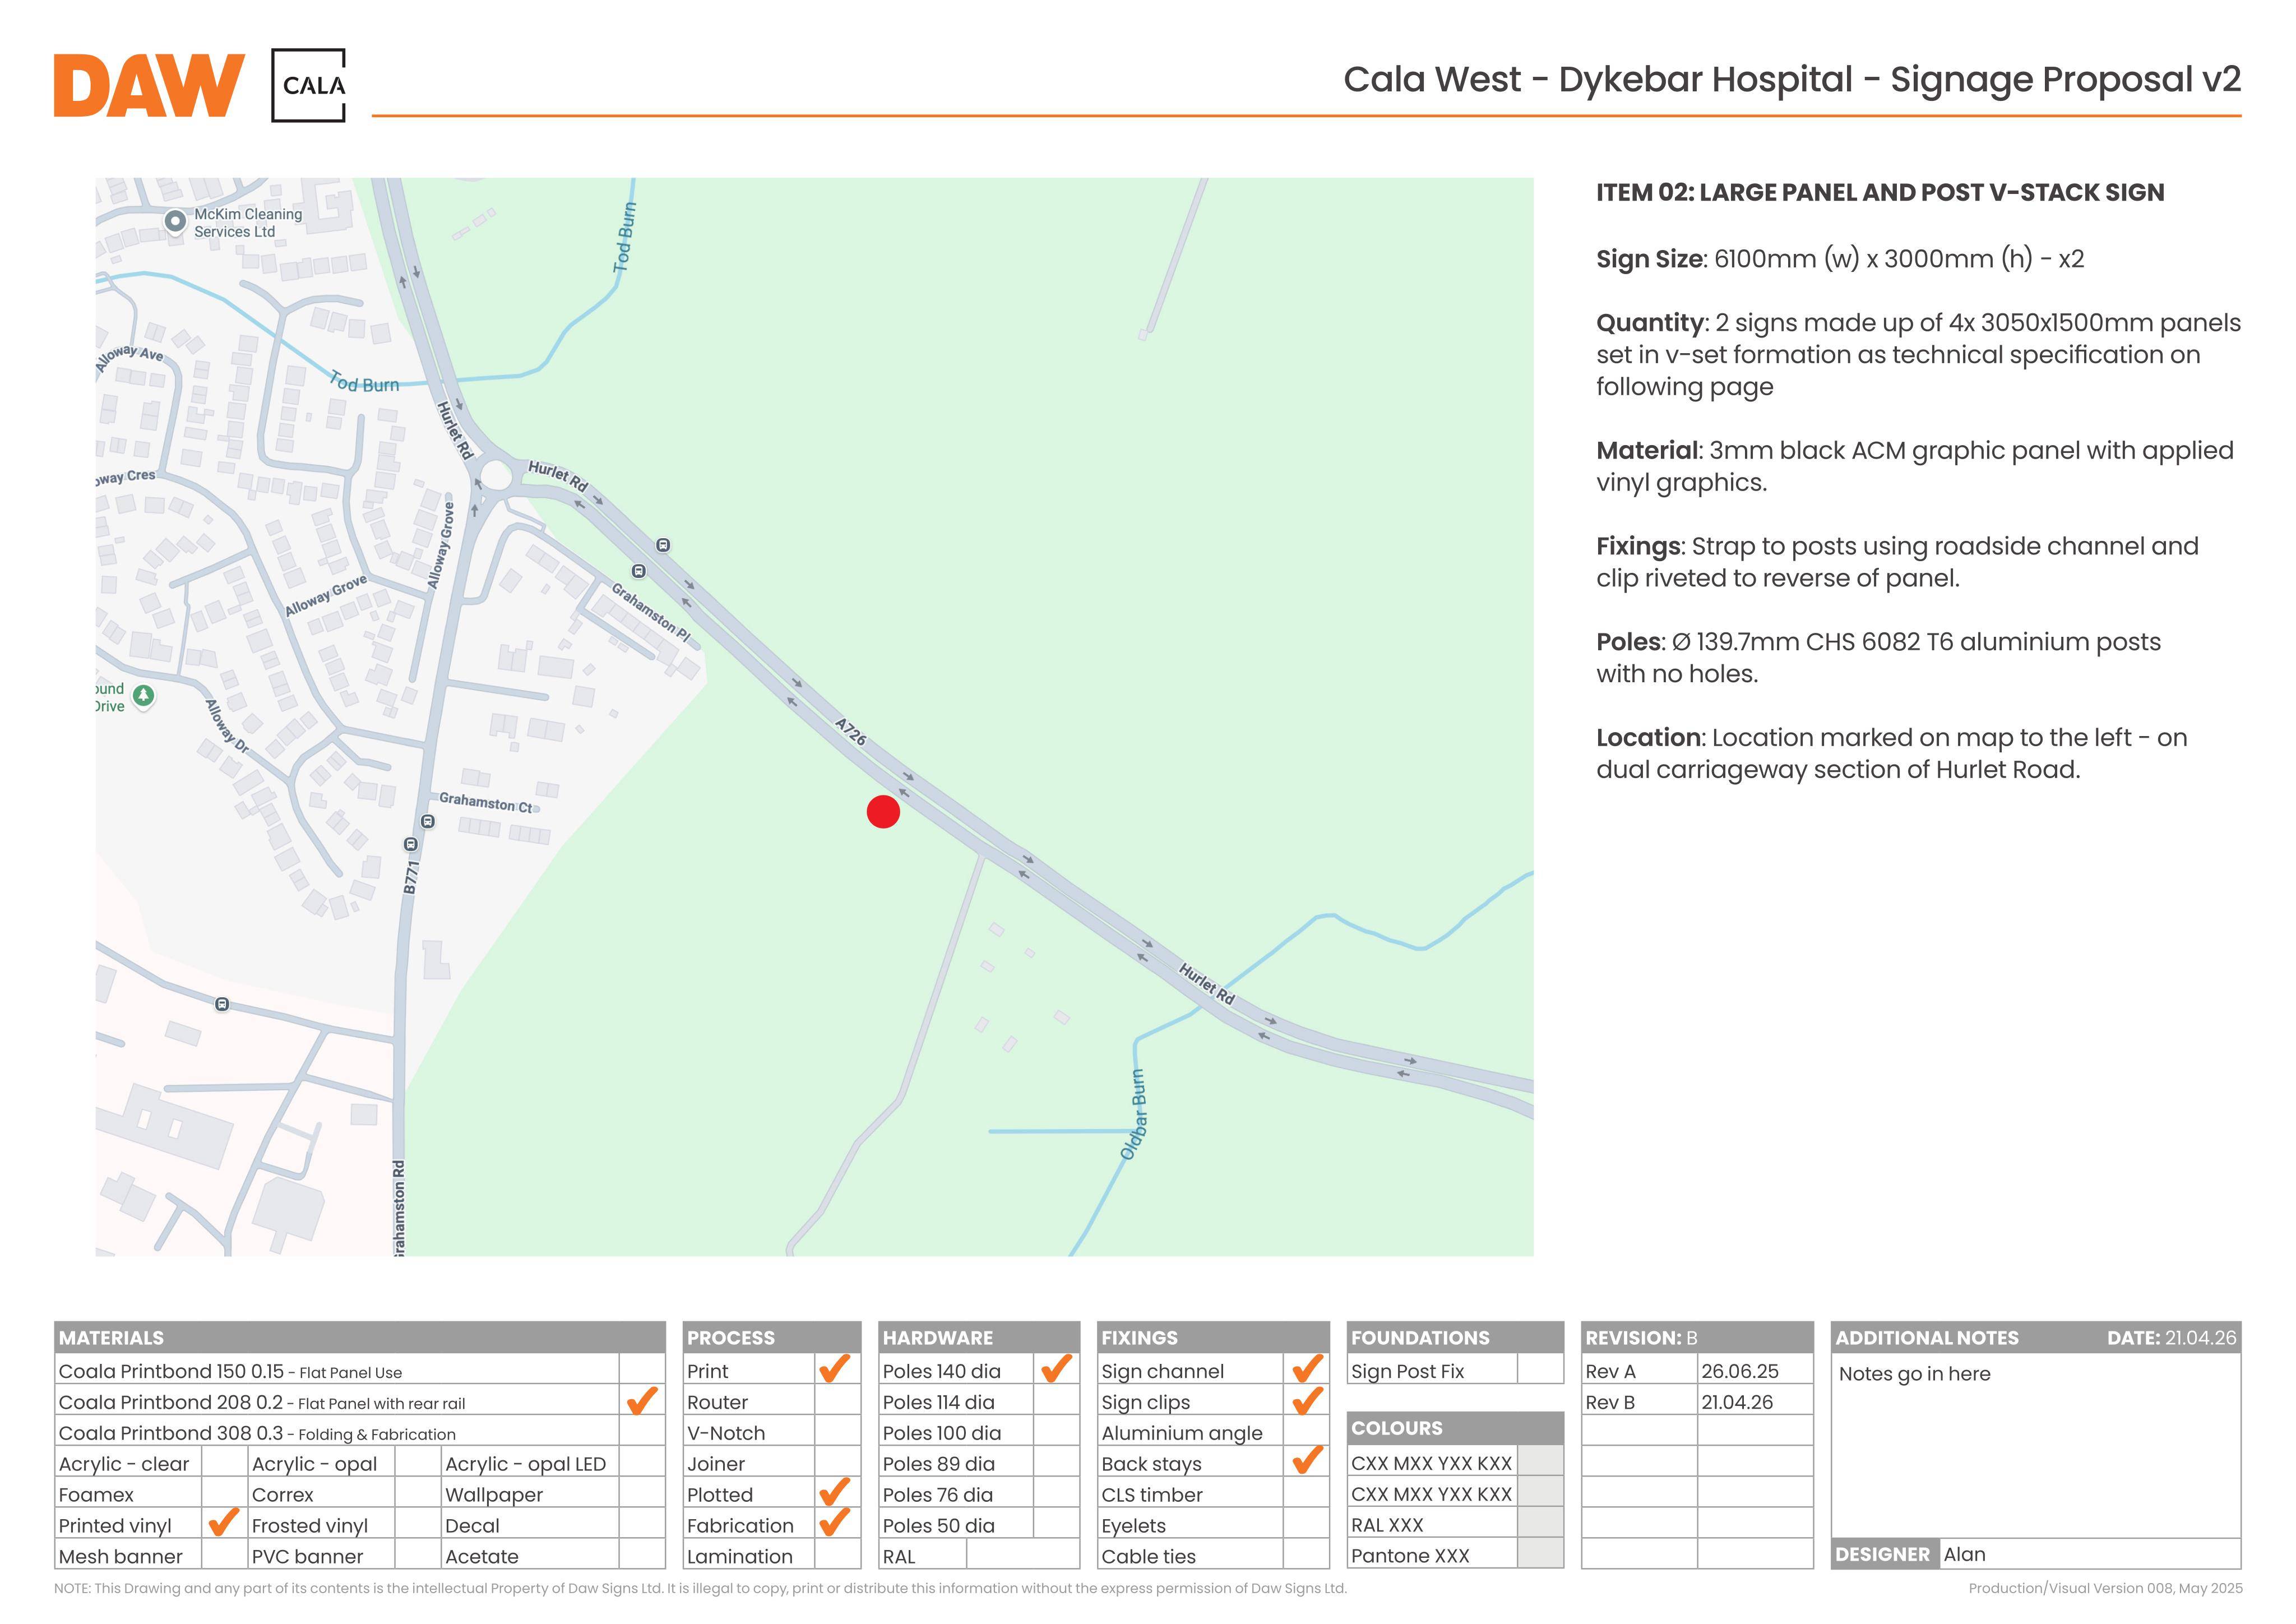The height and width of the screenshot is (1624, 2296).
Task: Toggle the Printed vinyl checkbox
Action: click(224, 1524)
